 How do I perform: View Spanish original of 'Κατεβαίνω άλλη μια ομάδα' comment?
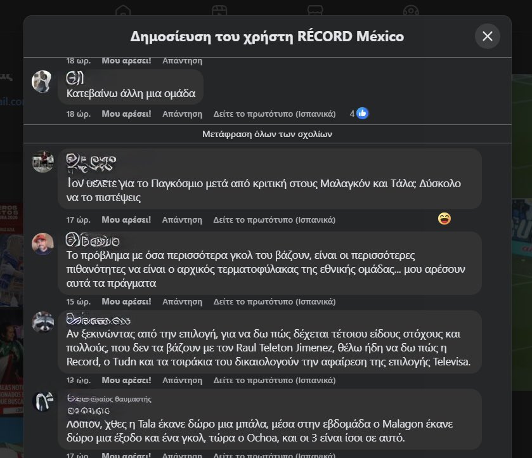coord(274,114)
